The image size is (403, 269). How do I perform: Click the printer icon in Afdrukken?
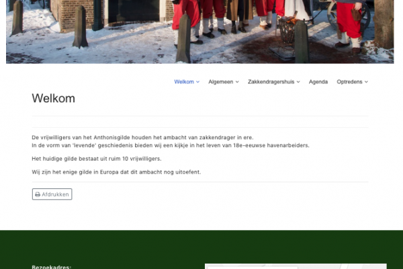(38, 194)
